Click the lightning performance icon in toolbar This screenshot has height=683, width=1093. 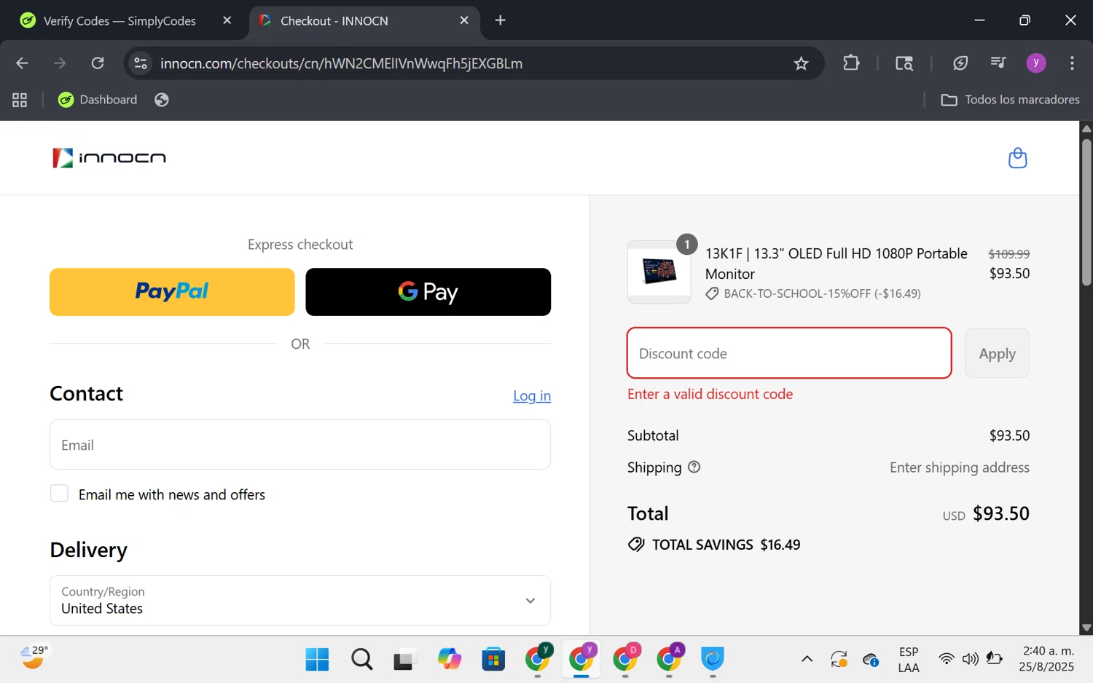point(960,63)
